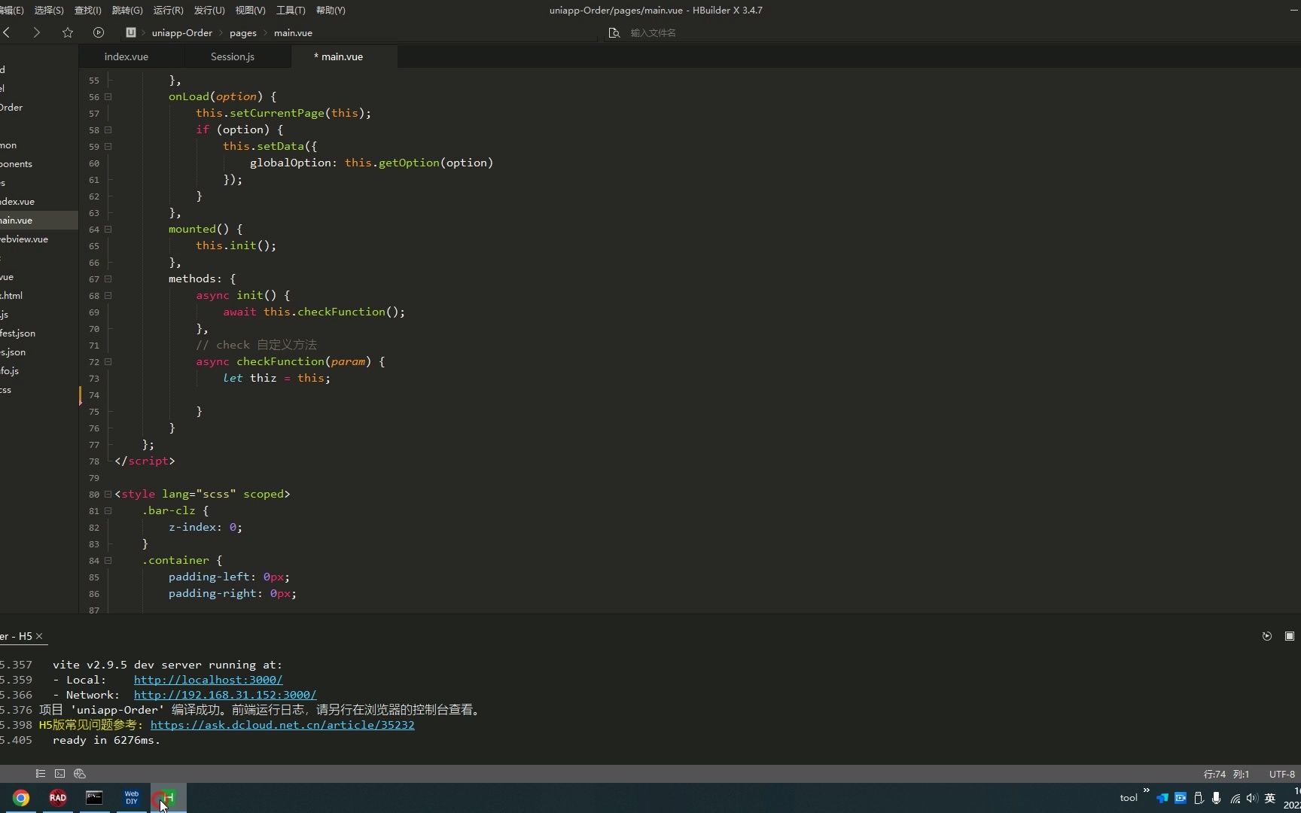Open the command prompt taskbar icon
Viewport: 1301px width, 813px height.
[x=94, y=798]
